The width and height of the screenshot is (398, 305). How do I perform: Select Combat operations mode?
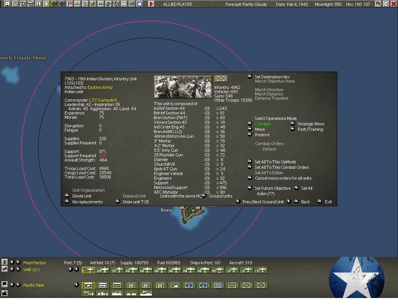click(262, 124)
